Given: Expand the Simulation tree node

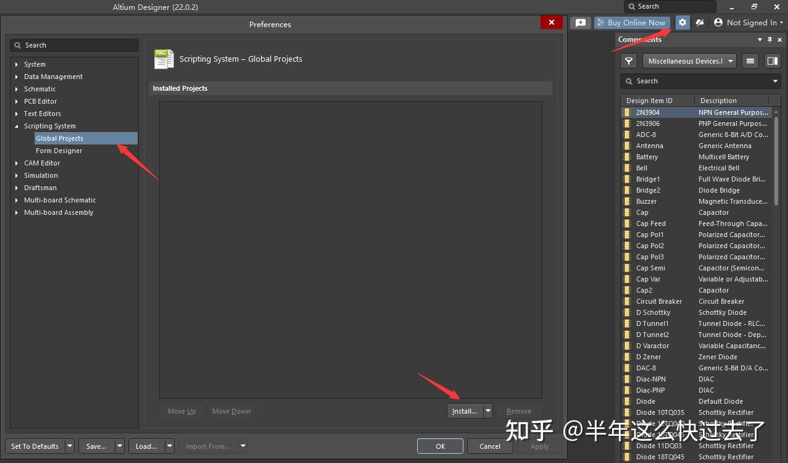Looking at the screenshot, I should point(17,175).
